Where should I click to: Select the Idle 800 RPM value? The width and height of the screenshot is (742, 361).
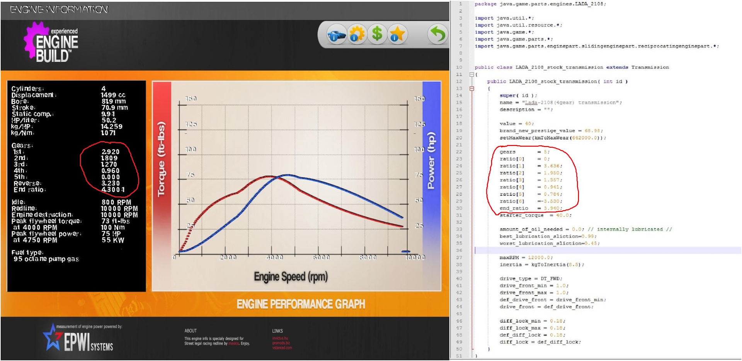[x=116, y=202]
